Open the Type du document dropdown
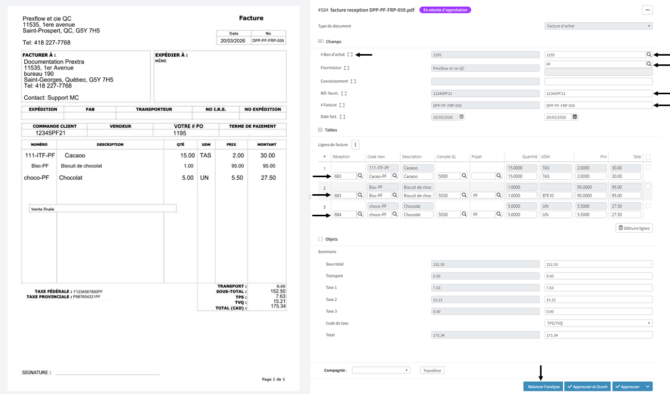Screen dimensions: 670x394 (598, 26)
